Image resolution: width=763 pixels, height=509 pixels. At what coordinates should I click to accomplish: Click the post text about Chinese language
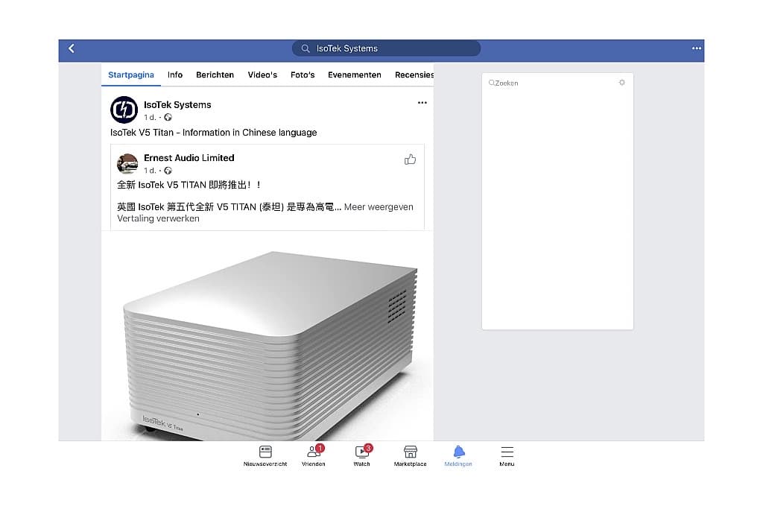(213, 133)
